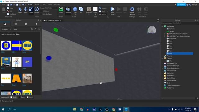Collapse the Workspace tree node
This screenshot has width=199, height=112.
[x=162, y=26]
